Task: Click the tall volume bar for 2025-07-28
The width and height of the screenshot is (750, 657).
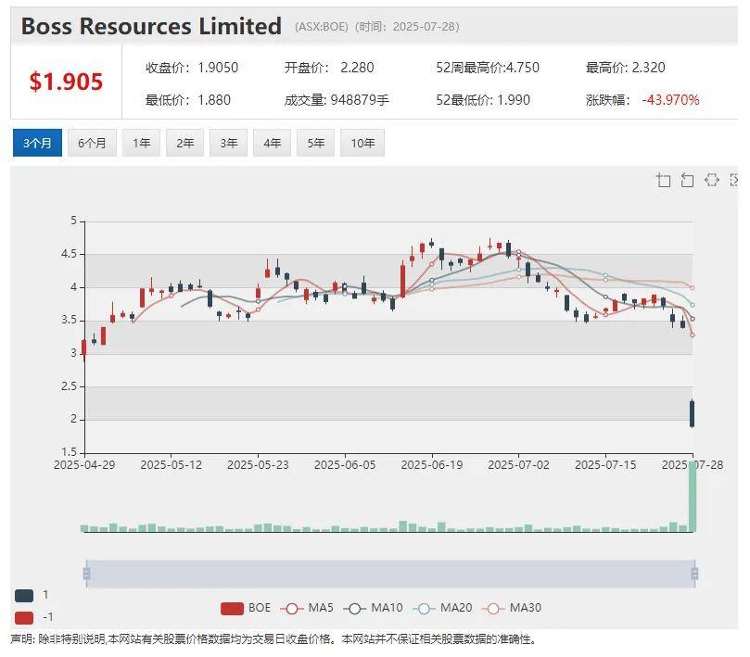Action: 693,498
